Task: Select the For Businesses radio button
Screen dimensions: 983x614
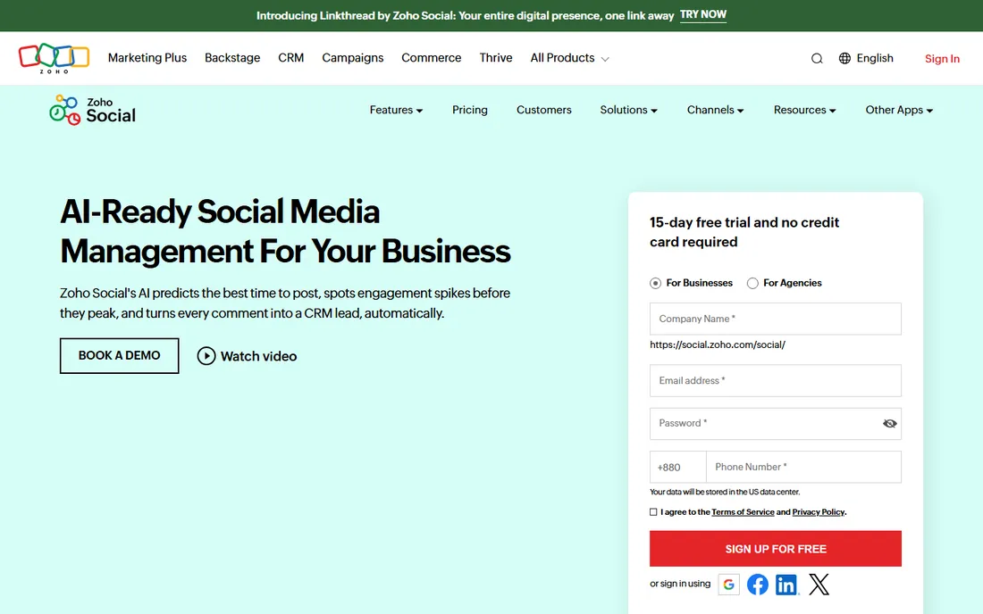Action: [x=656, y=283]
